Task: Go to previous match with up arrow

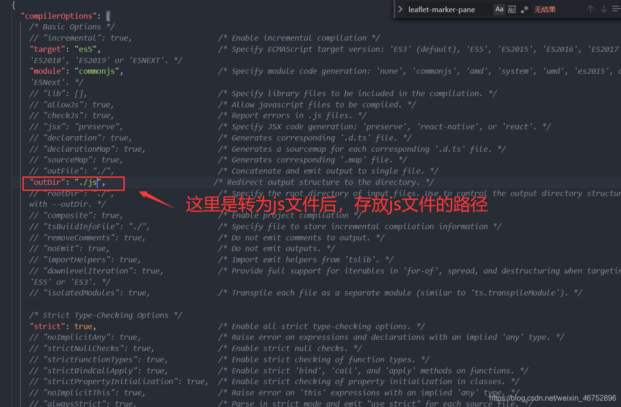Action: 590,9
